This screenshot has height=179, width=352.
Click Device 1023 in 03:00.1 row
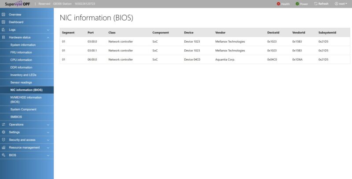click(192, 51)
